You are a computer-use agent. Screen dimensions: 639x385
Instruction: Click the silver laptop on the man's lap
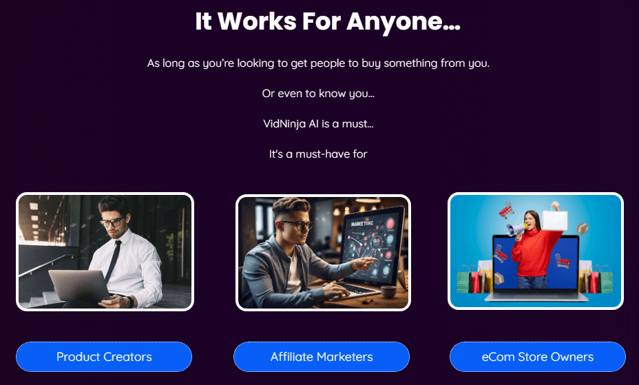point(78,285)
